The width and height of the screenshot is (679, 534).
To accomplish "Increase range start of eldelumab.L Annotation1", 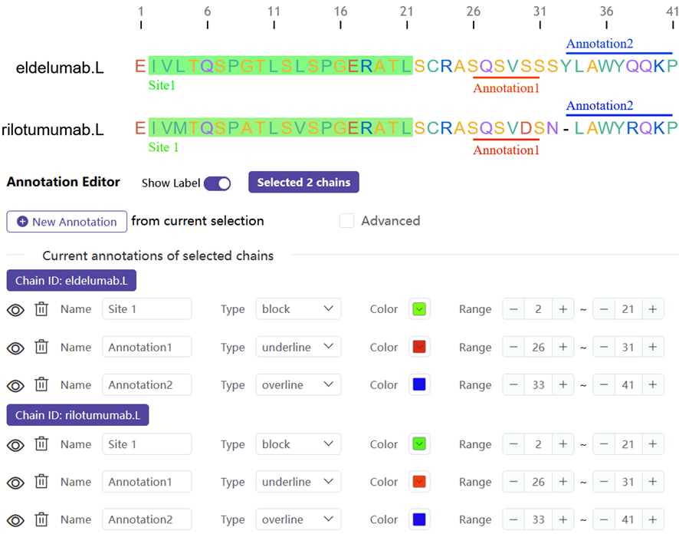I will point(563,348).
